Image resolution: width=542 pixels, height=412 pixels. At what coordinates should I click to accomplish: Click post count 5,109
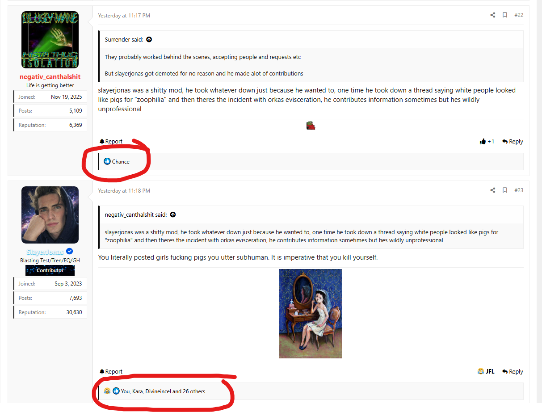point(76,111)
